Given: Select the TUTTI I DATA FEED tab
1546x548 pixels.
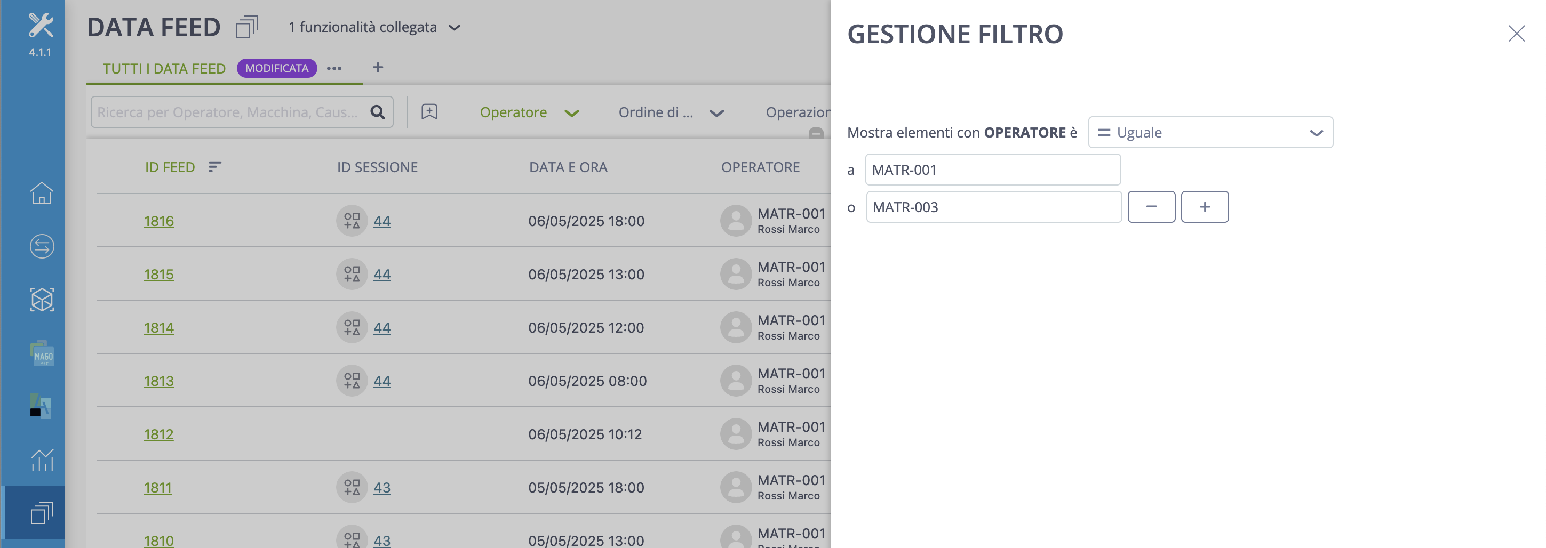Looking at the screenshot, I should 164,68.
